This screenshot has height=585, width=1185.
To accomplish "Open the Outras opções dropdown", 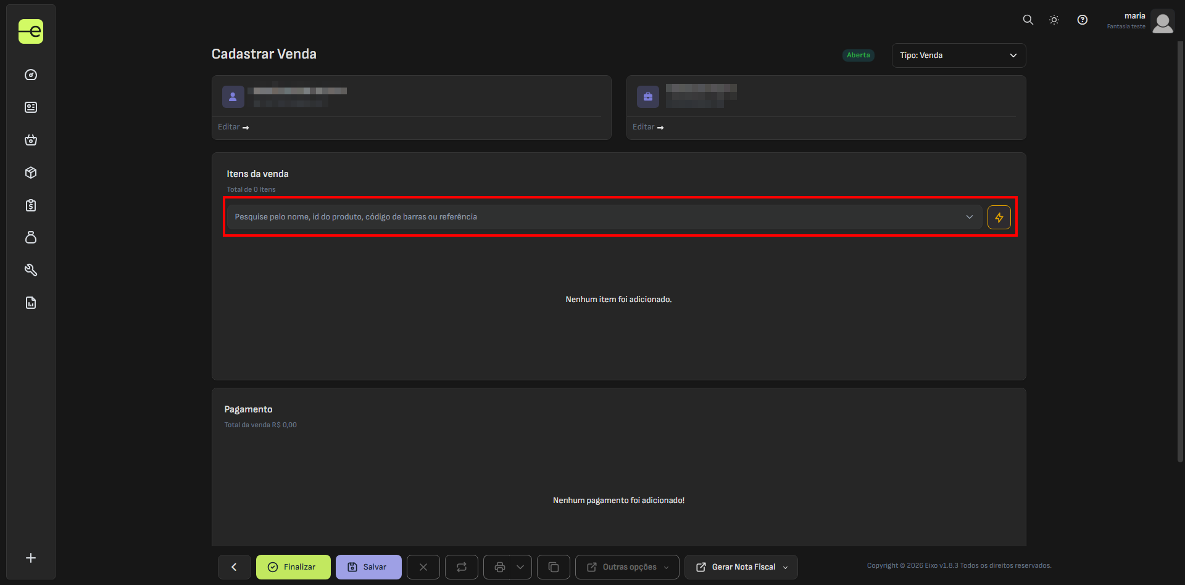I will coord(627,567).
